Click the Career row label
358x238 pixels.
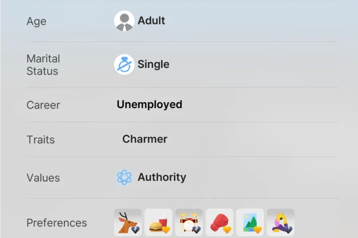click(43, 105)
